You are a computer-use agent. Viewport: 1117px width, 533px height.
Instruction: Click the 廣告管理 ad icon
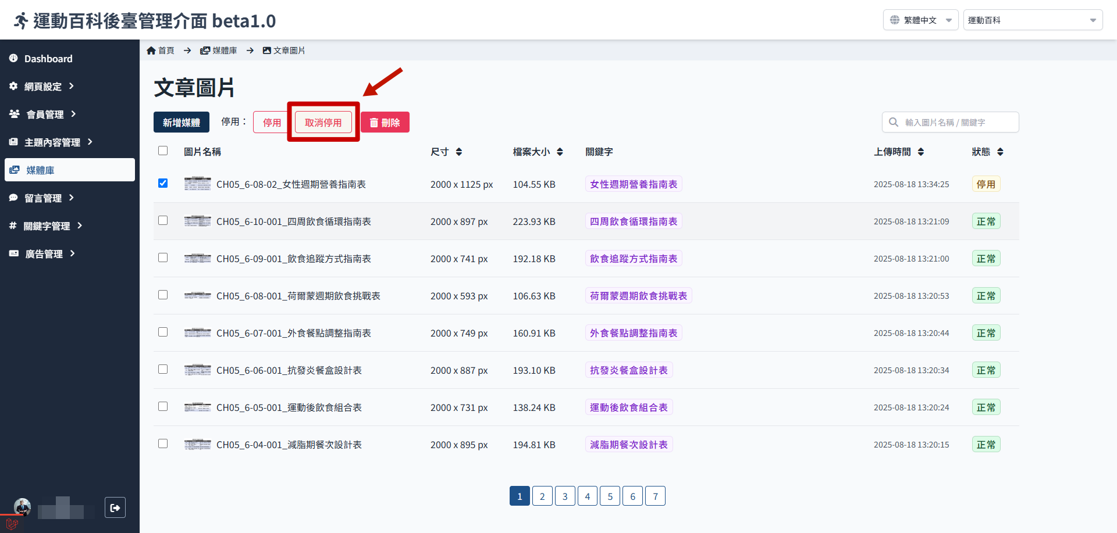[x=14, y=253]
